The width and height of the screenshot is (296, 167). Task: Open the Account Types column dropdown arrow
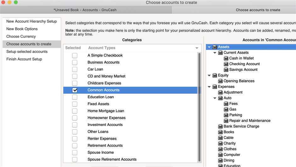pos(197,48)
